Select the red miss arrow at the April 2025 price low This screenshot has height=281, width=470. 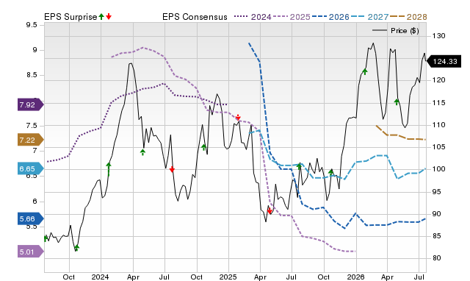270,210
